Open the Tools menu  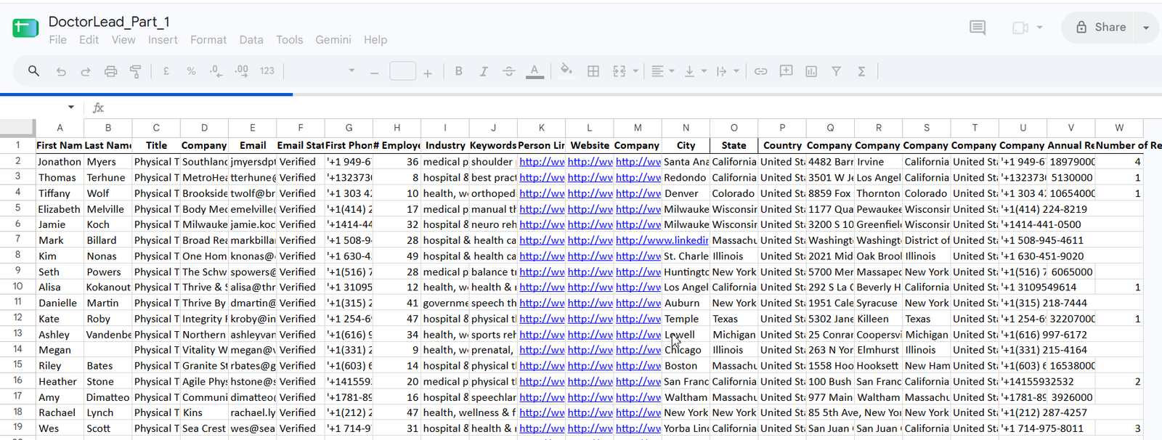pyautogui.click(x=289, y=40)
